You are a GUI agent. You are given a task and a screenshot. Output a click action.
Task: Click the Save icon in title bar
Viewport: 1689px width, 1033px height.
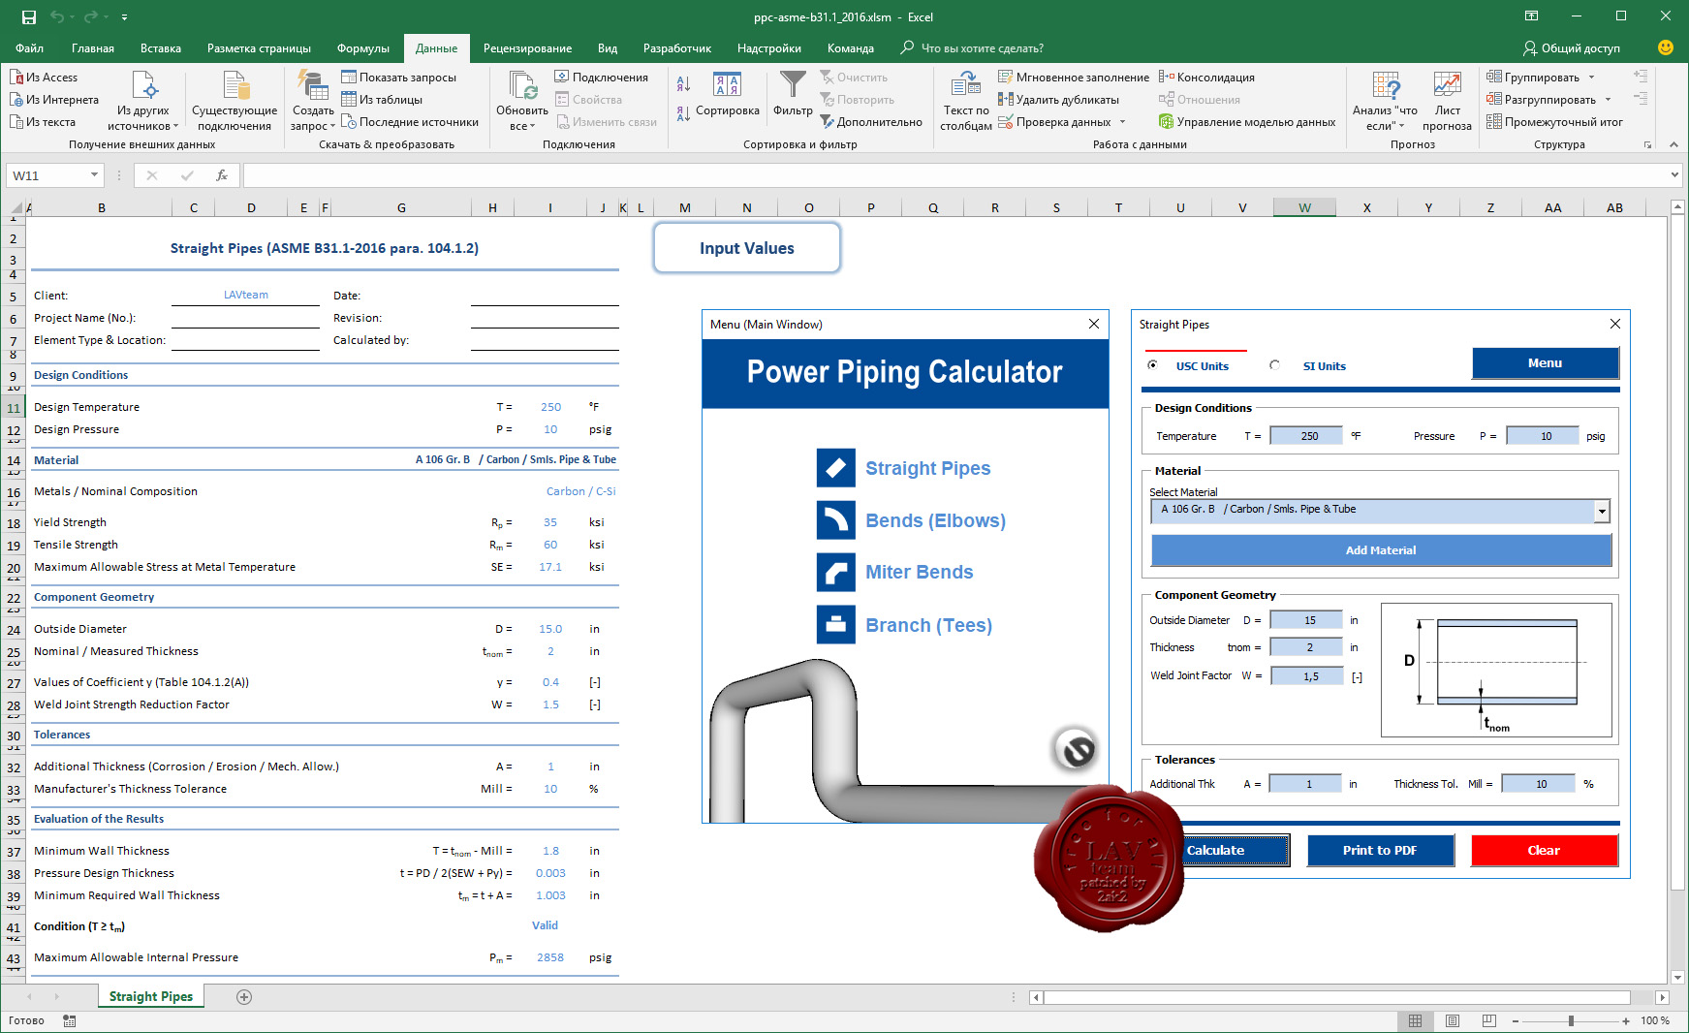click(x=29, y=17)
